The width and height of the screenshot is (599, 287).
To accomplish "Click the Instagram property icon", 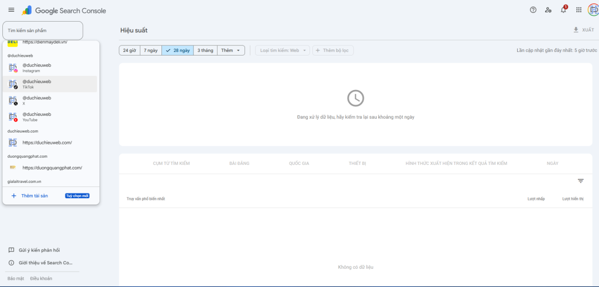I will coord(13,68).
